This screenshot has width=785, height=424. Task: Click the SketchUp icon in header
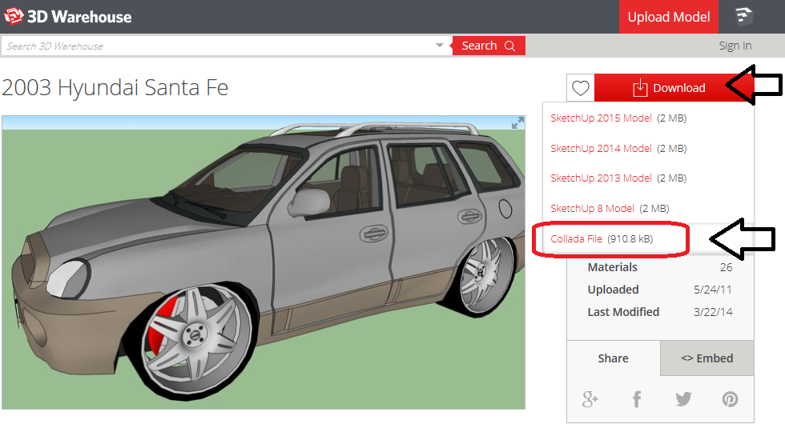744,17
